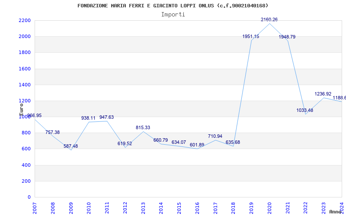Image resolution: width=346 pixels, height=216 pixels.
Task: Click the 2010 year axis label
Action: [89, 208]
